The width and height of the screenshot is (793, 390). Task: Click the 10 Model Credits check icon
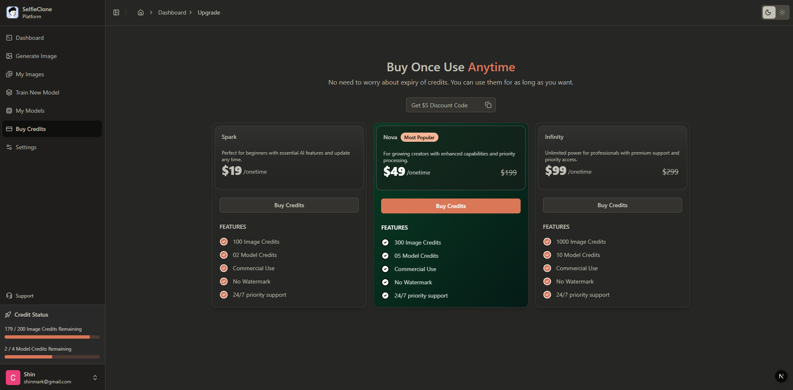547,255
